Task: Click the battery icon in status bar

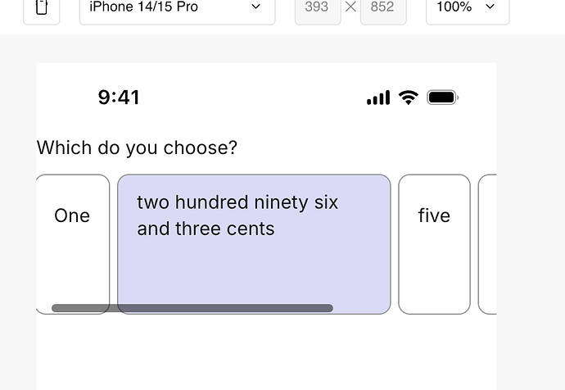Action: pyautogui.click(x=442, y=97)
